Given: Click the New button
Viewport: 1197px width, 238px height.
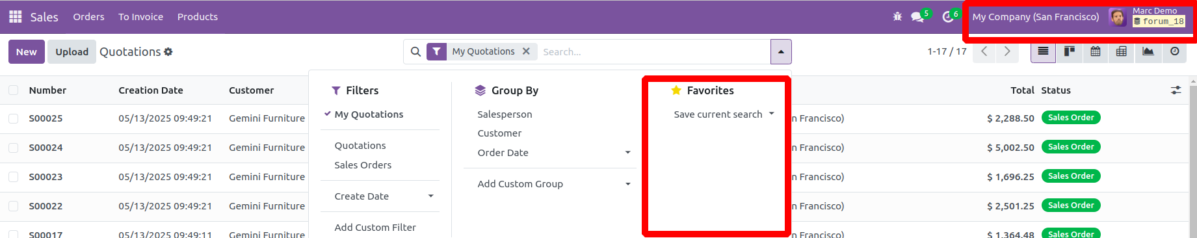Looking at the screenshot, I should (27, 52).
